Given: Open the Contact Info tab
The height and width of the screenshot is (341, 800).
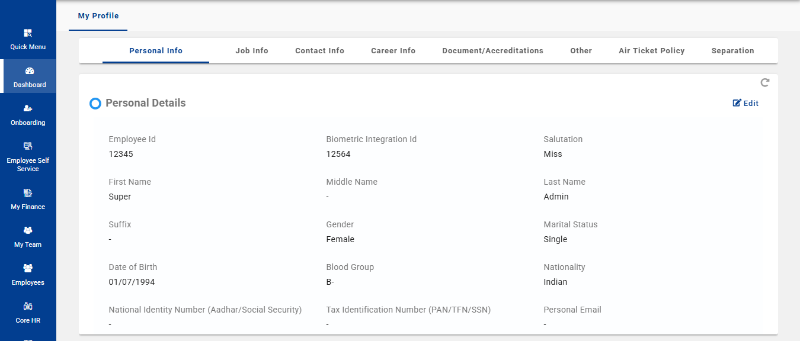Looking at the screenshot, I should [x=319, y=51].
